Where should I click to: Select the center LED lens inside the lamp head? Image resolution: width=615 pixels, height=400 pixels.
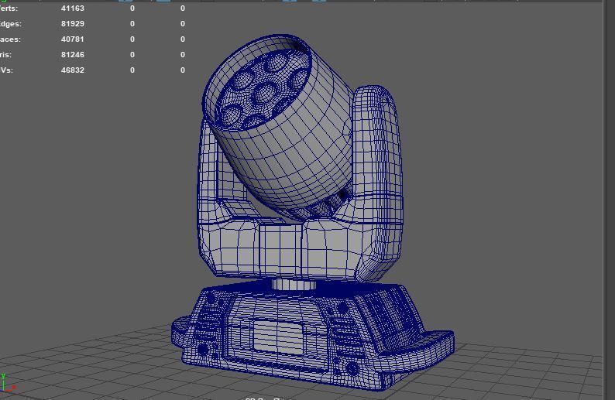tap(265, 93)
